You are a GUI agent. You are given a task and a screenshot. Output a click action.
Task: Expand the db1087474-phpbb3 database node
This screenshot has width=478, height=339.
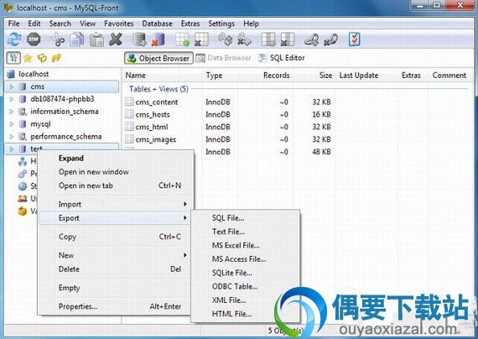tap(11, 99)
